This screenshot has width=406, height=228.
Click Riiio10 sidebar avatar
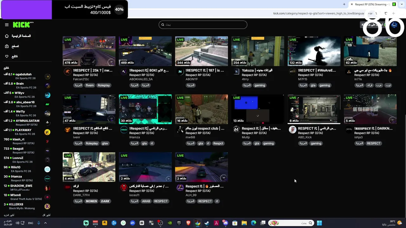click(47, 169)
